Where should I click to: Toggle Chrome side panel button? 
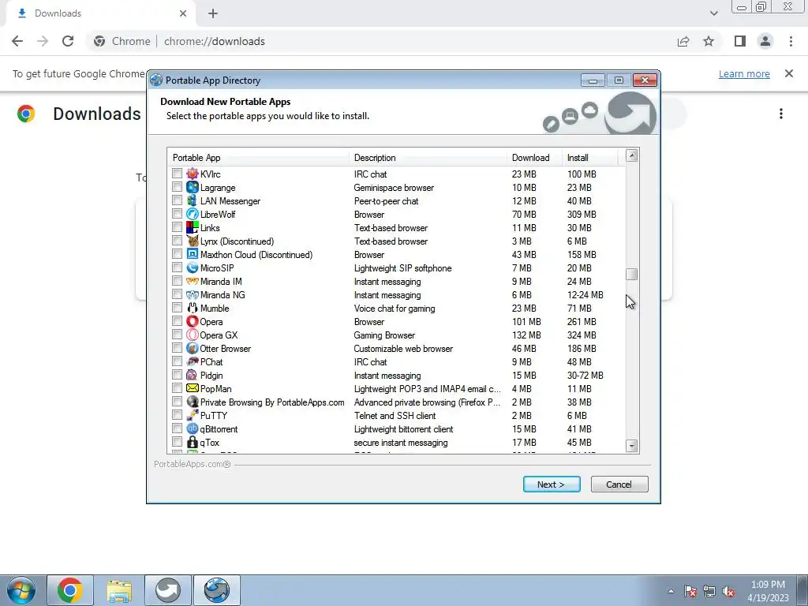point(739,41)
